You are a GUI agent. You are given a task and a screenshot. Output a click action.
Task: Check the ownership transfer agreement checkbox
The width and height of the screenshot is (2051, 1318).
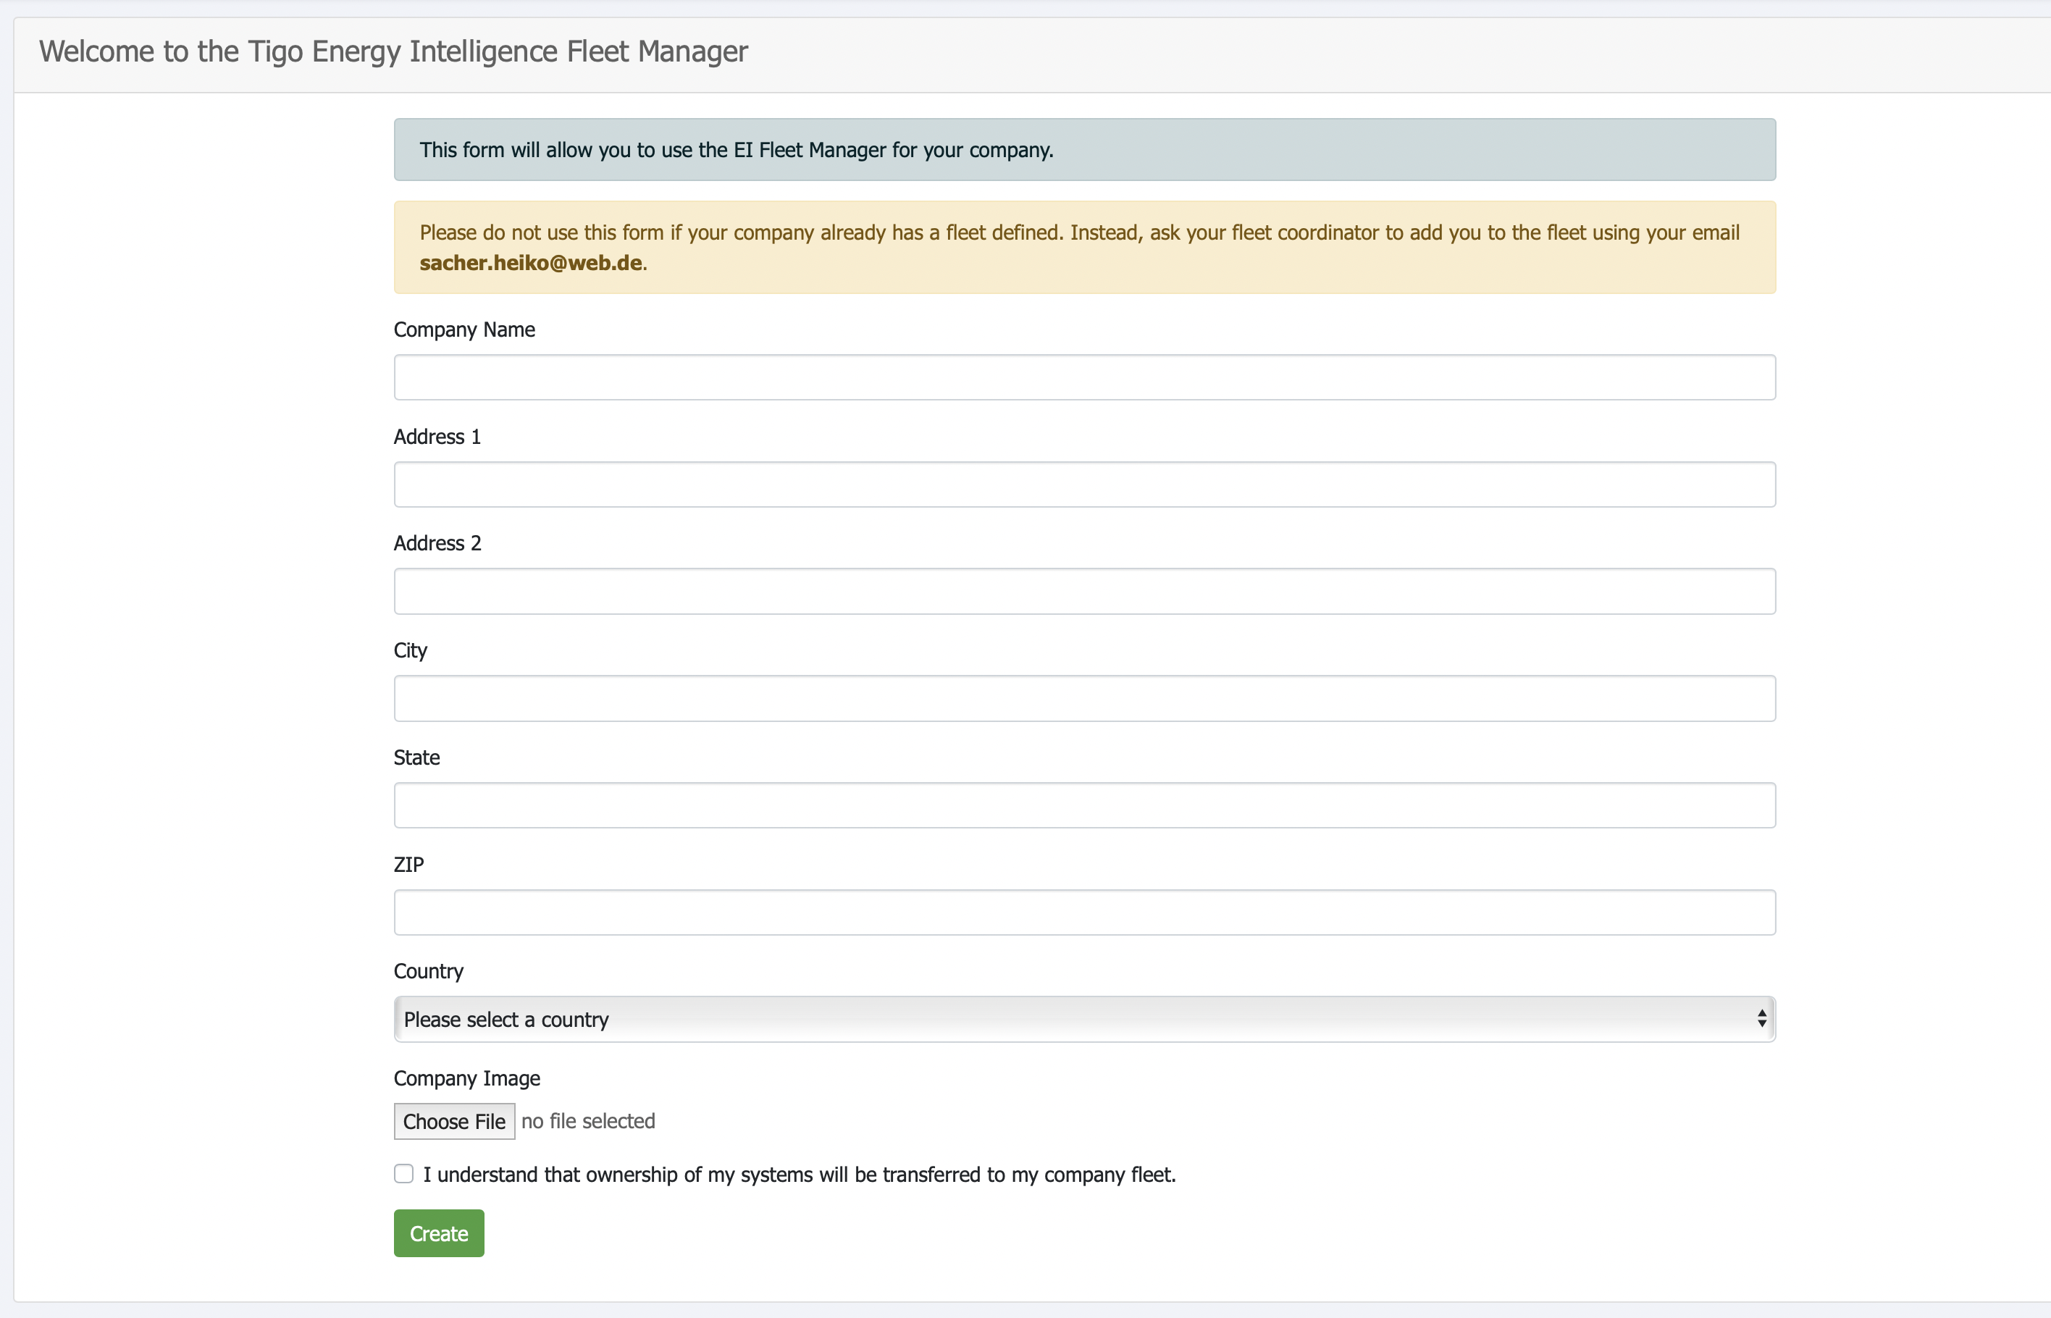click(x=404, y=1173)
